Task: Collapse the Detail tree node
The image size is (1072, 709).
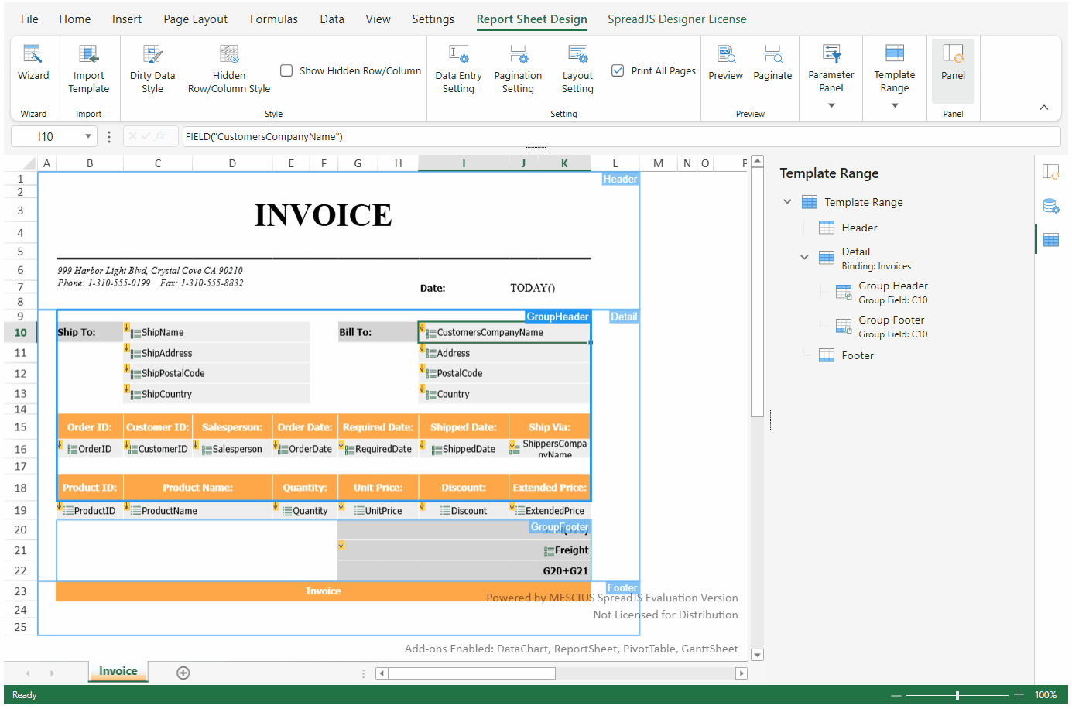Action: (804, 257)
